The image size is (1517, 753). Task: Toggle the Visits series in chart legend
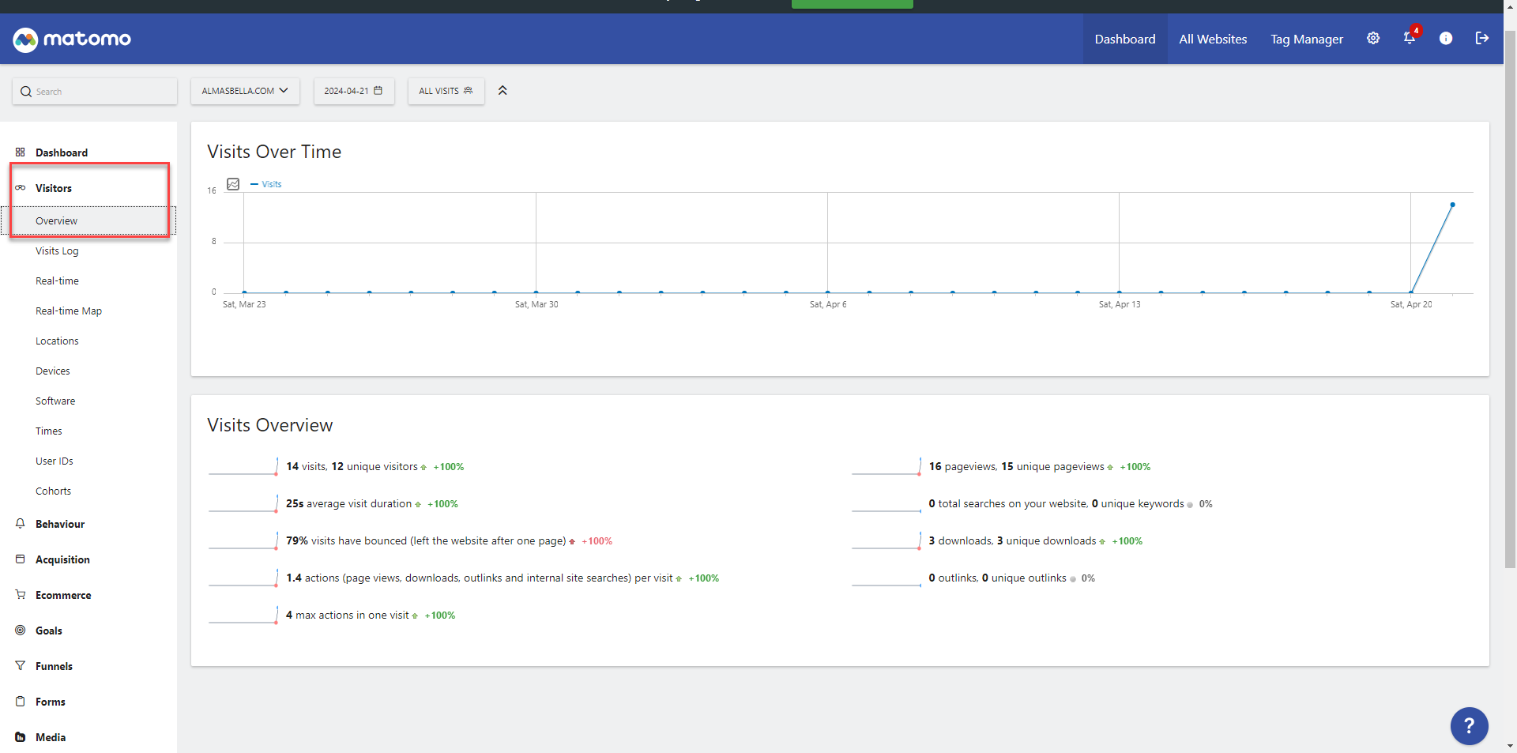[x=266, y=184]
